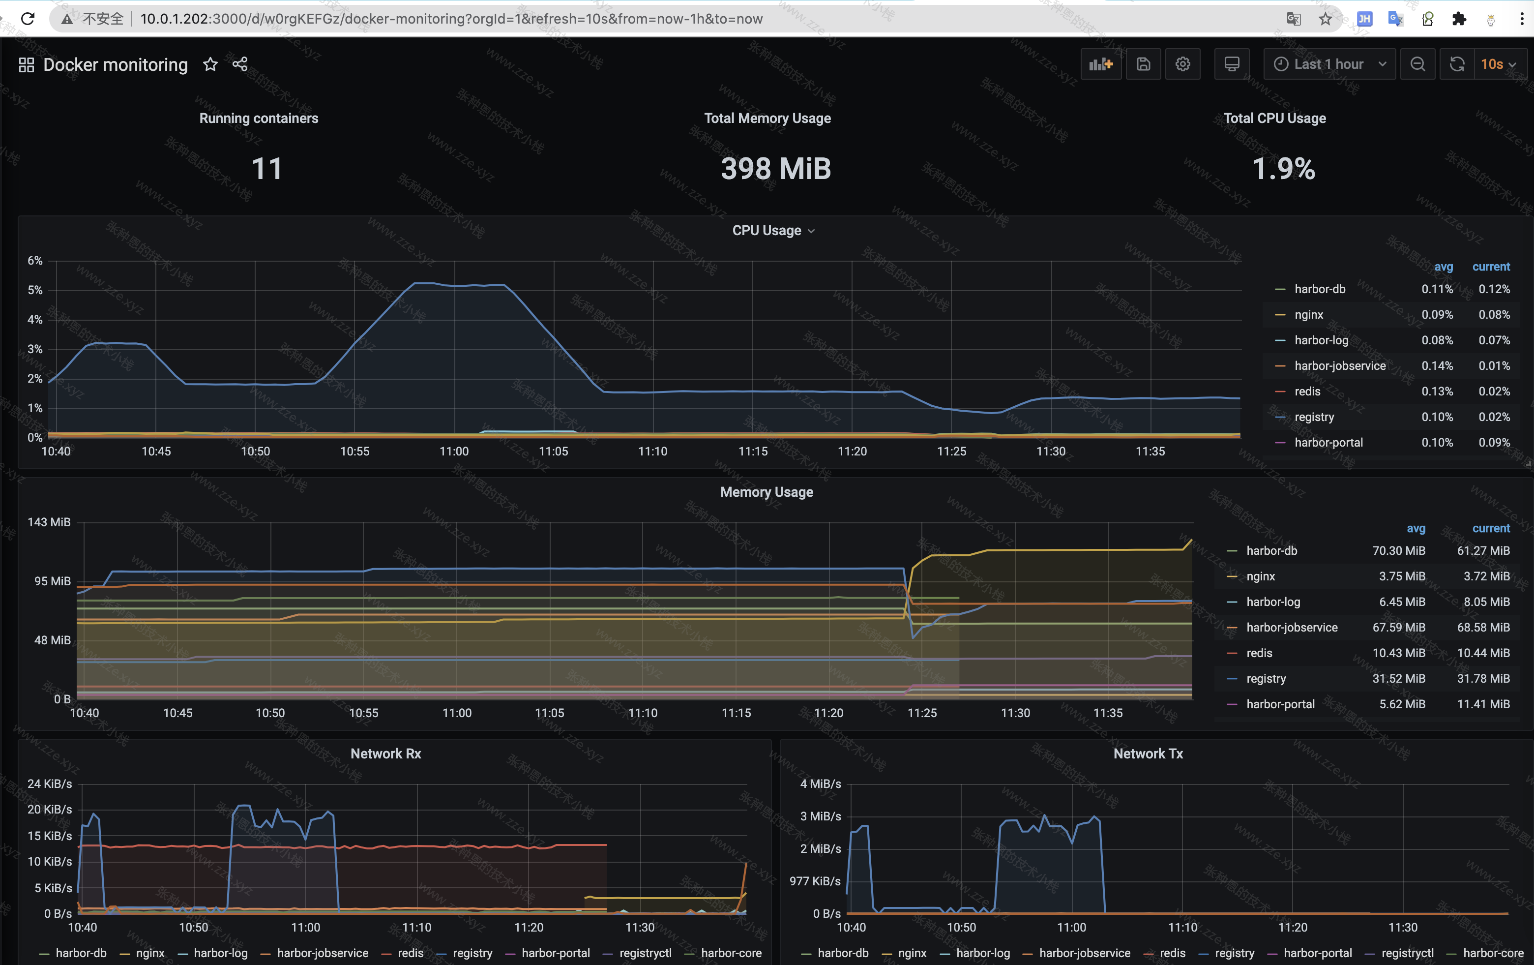Open the Total CPU Usage panel title menu
Screen dimensions: 1534x965
click(1274, 118)
